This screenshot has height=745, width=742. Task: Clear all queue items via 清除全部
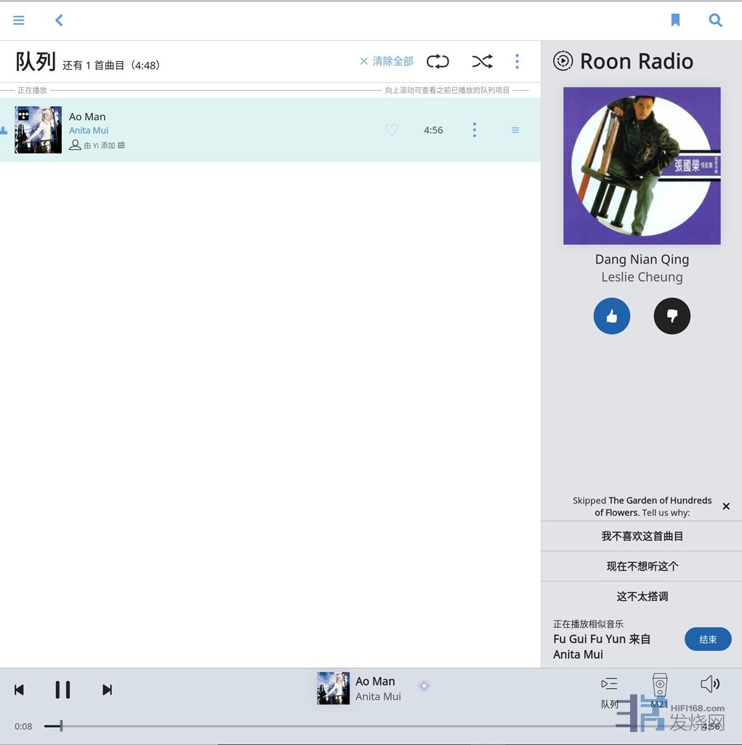(387, 62)
